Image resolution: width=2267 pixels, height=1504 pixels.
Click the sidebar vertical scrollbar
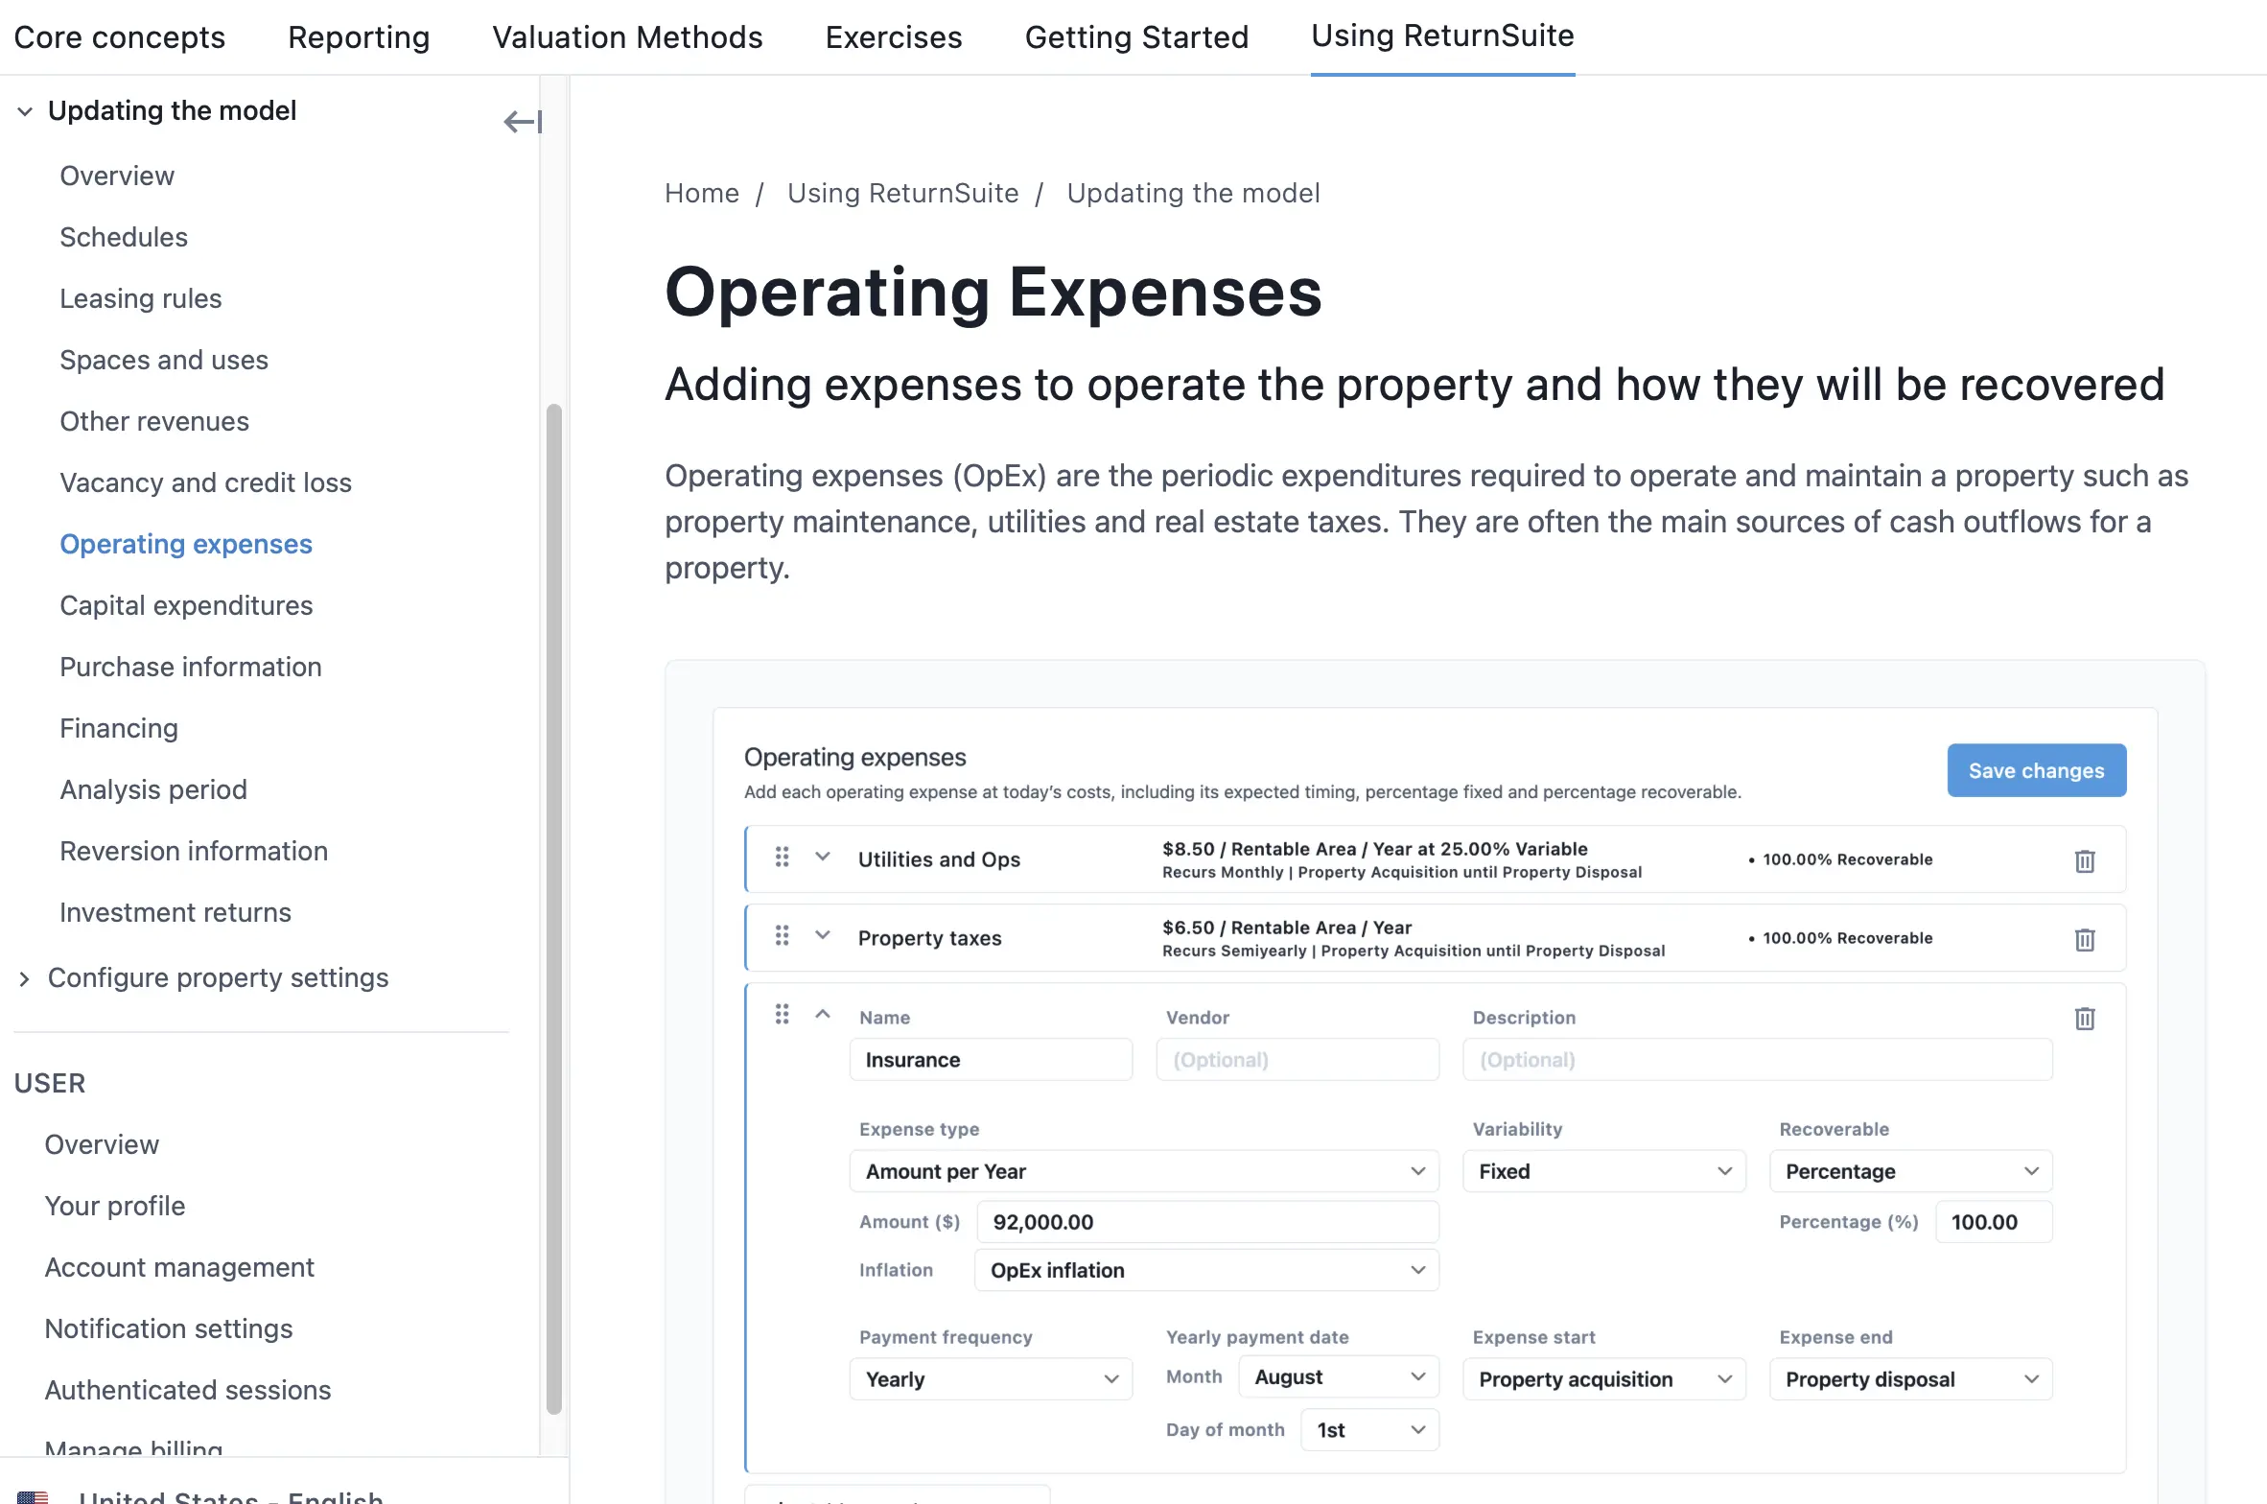point(553,909)
